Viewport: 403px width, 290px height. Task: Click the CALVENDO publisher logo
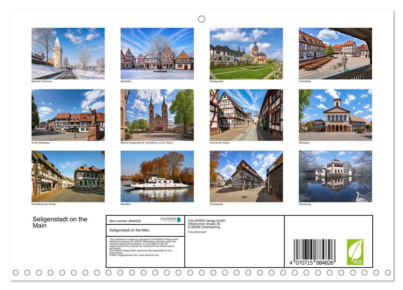click(x=171, y=220)
